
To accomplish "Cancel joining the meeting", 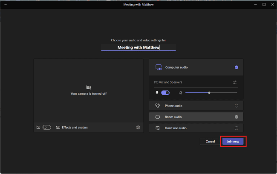I will pos(210,141).
